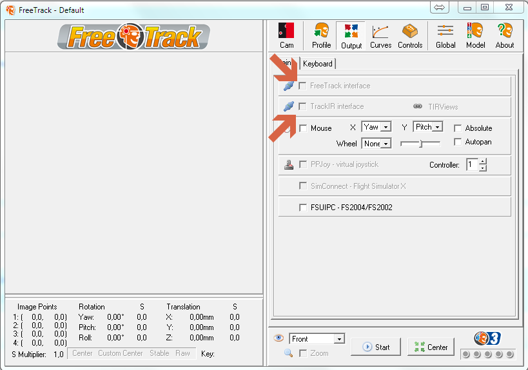Click the S Multiplier value 1,0
Image resolution: width=528 pixels, height=370 pixels.
(x=58, y=354)
